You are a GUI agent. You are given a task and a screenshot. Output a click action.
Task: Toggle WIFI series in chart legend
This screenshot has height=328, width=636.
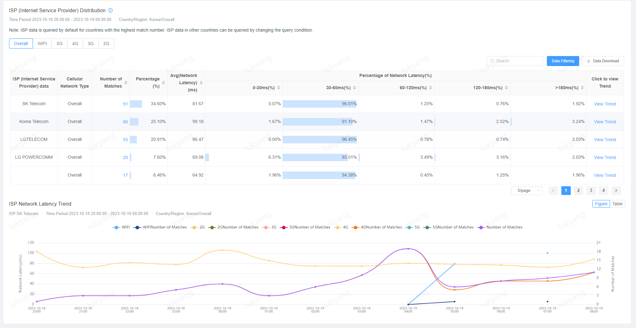coord(121,227)
